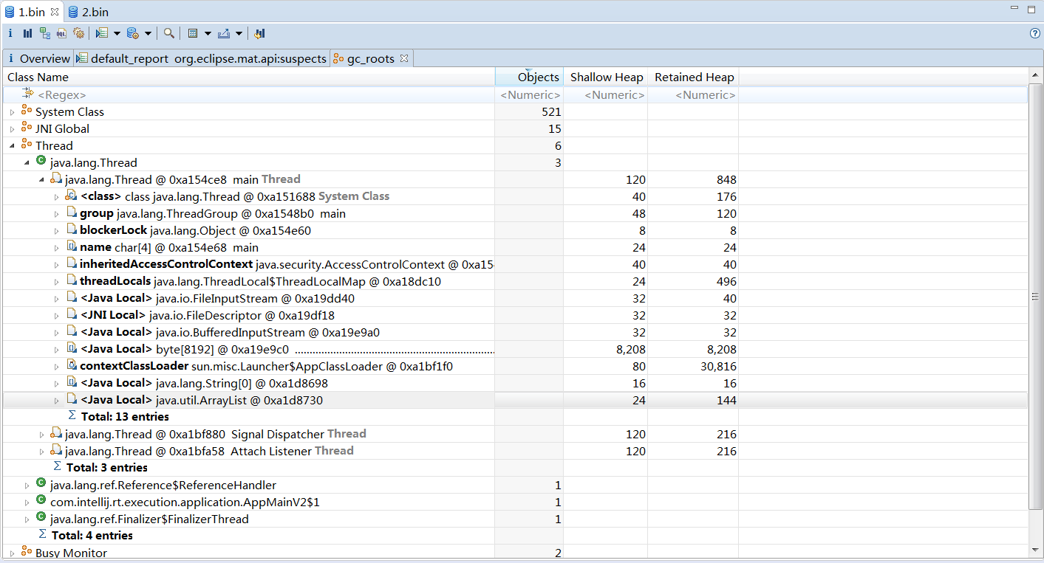
Task: Open dropdown beside calculator icon
Action: (208, 33)
